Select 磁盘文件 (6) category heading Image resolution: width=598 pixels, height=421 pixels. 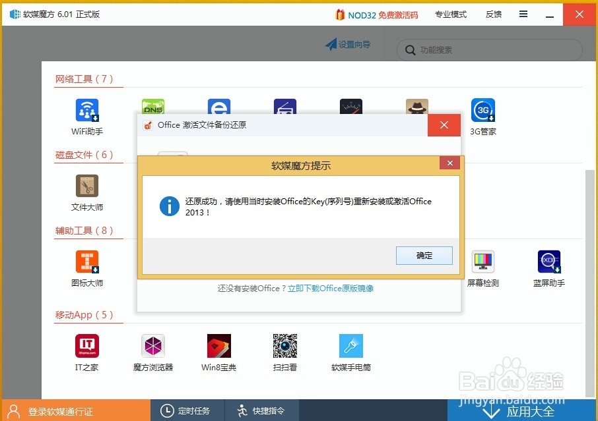[x=84, y=155]
